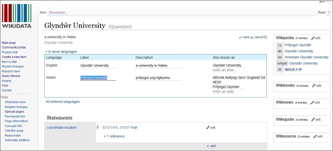This screenshot has height=151, width=333.
Task: Click the save checkmark icon
Action: pyautogui.click(x=240, y=38)
